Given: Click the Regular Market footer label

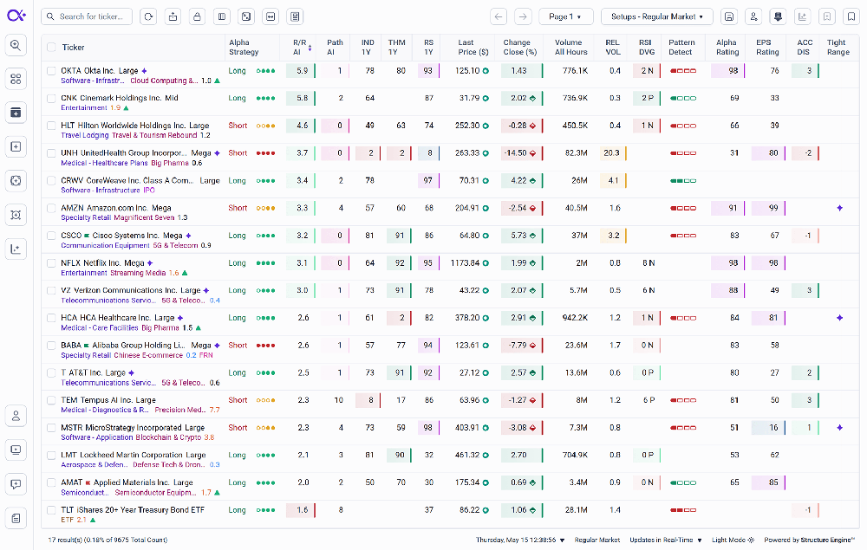Looking at the screenshot, I should 597,540.
